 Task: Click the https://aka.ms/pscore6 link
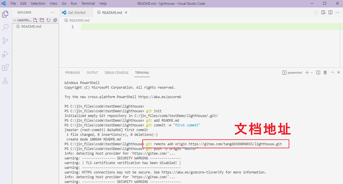(160, 97)
